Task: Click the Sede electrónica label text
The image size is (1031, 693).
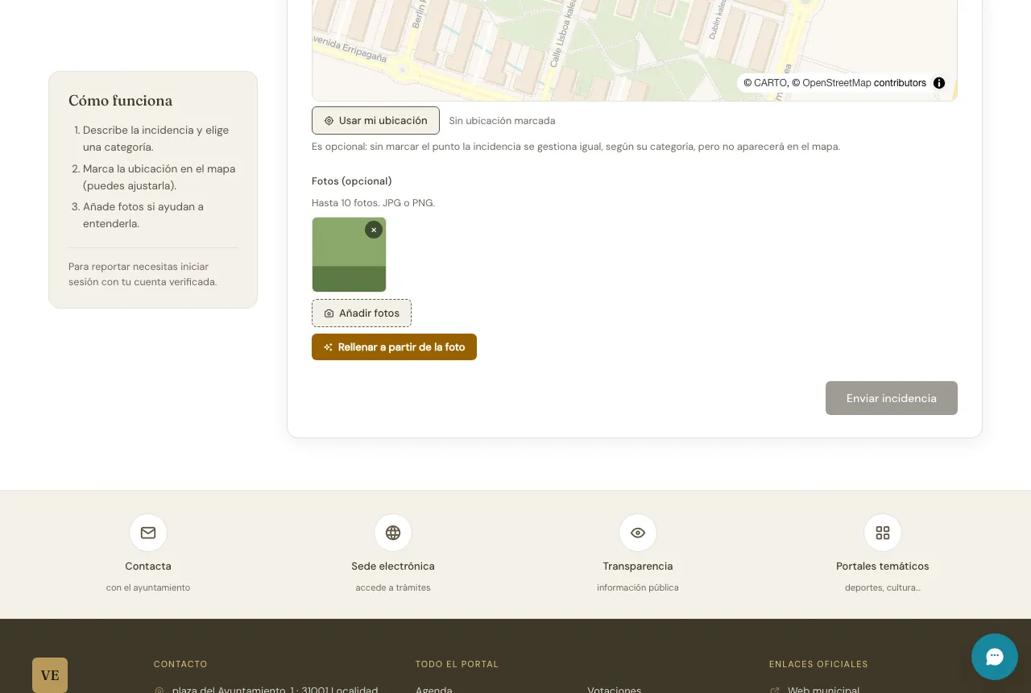Action: (x=393, y=566)
